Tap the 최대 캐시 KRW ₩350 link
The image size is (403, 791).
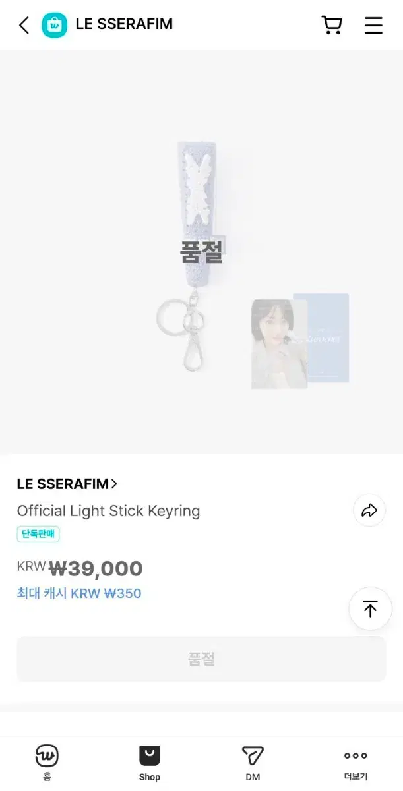tap(79, 593)
